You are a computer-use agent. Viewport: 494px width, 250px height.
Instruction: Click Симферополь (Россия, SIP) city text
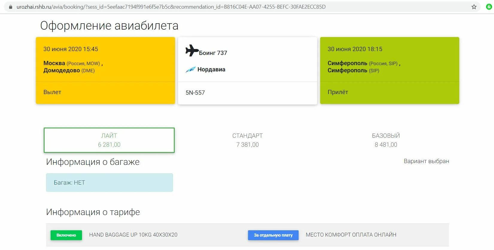point(364,63)
